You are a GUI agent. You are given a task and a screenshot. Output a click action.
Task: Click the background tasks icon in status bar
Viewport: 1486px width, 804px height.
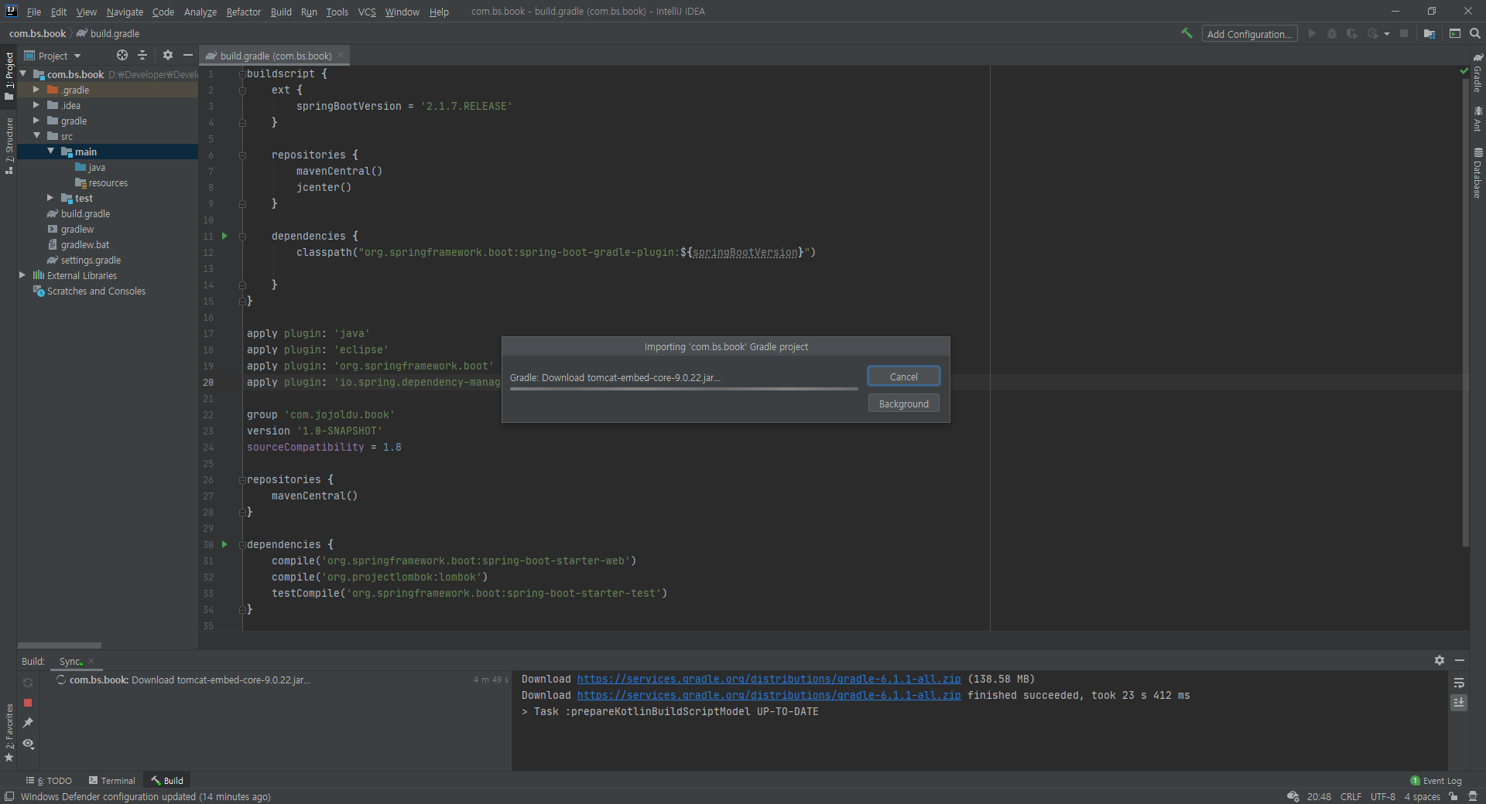pyautogui.click(x=1293, y=796)
